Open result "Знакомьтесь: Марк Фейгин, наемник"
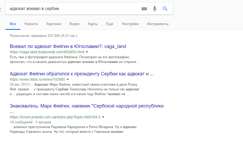Image resolution: width=243 pixels, height=141 pixels. [87, 106]
